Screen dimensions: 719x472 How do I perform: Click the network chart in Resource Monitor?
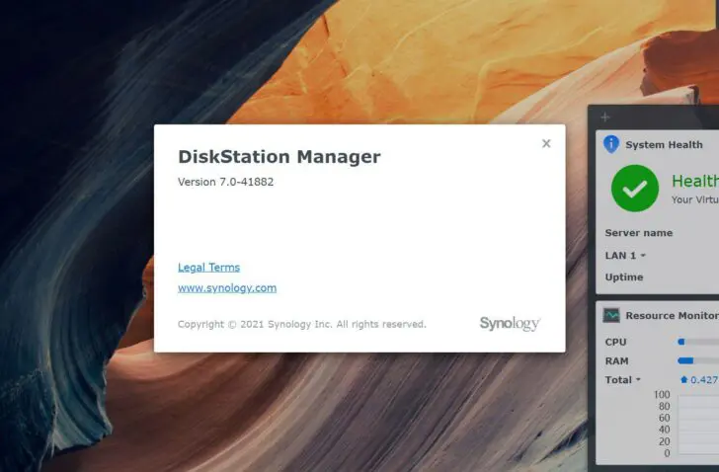698,426
